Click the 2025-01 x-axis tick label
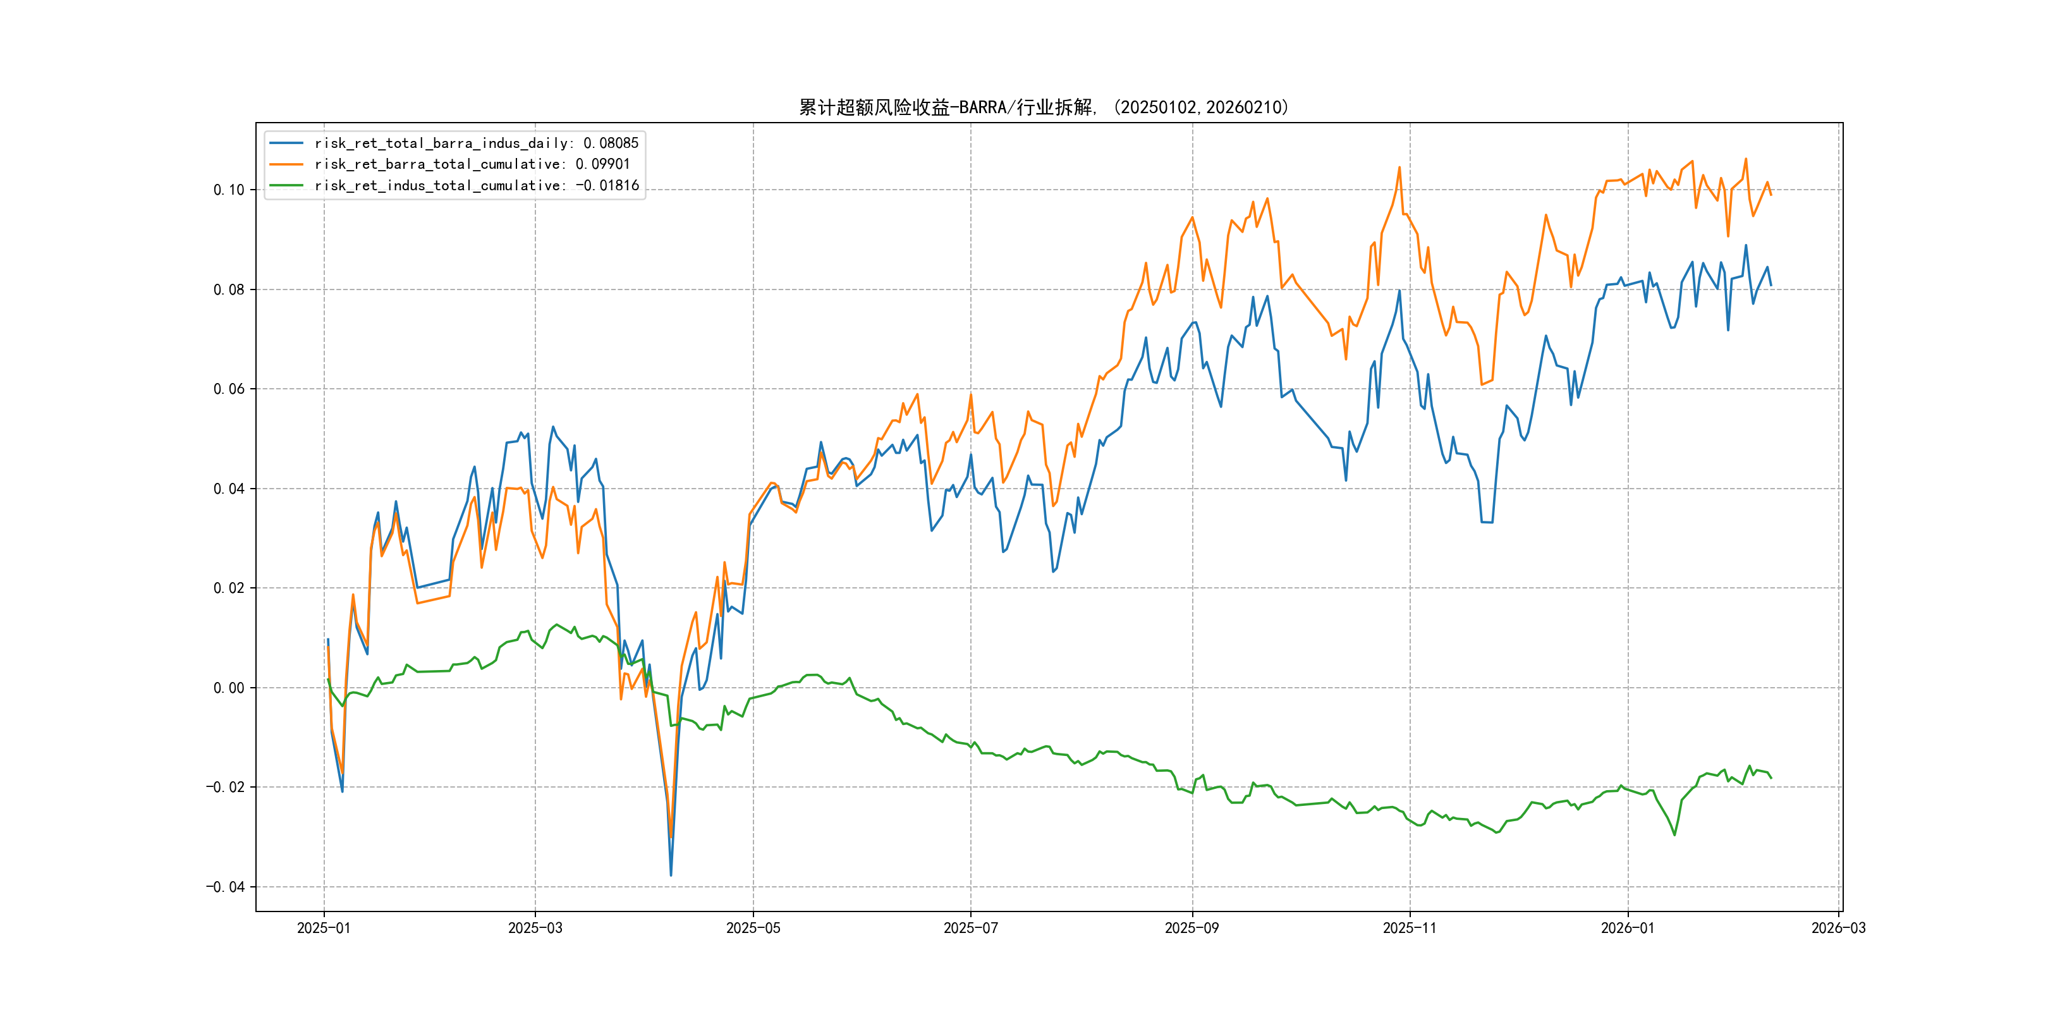Screen dimensions: 2048x1024 tap(324, 928)
